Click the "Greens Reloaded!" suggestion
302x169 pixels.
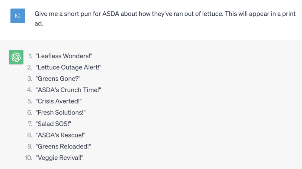click(x=63, y=146)
